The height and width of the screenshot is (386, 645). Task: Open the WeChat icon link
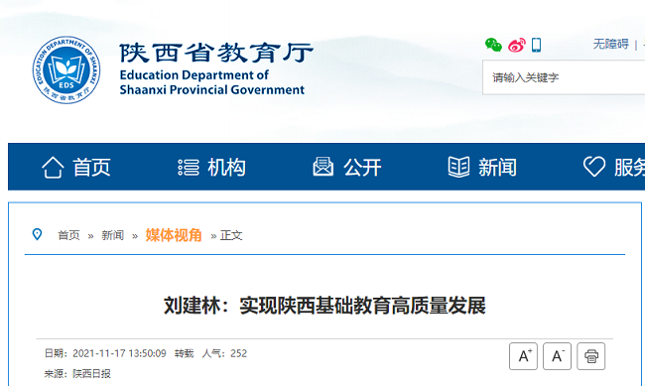click(493, 45)
